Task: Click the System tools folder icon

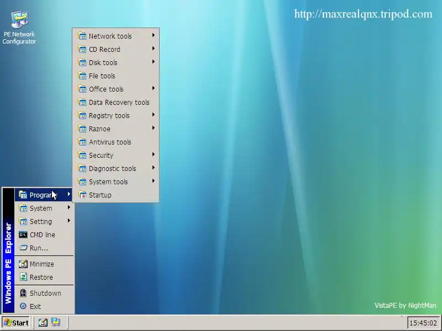Action: pos(82,181)
